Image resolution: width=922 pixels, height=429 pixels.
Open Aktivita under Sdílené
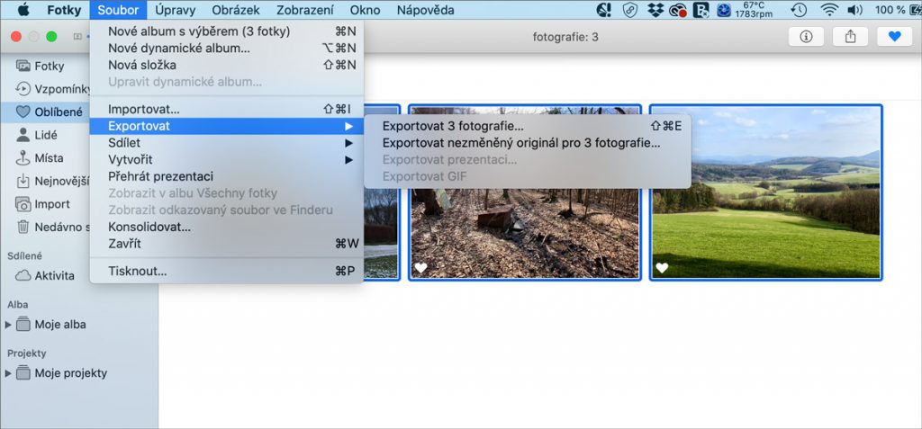pyautogui.click(x=54, y=275)
